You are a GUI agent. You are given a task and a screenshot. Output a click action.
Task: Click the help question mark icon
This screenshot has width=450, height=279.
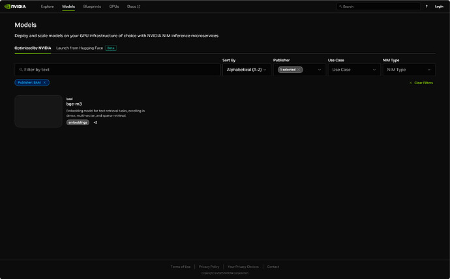click(427, 7)
